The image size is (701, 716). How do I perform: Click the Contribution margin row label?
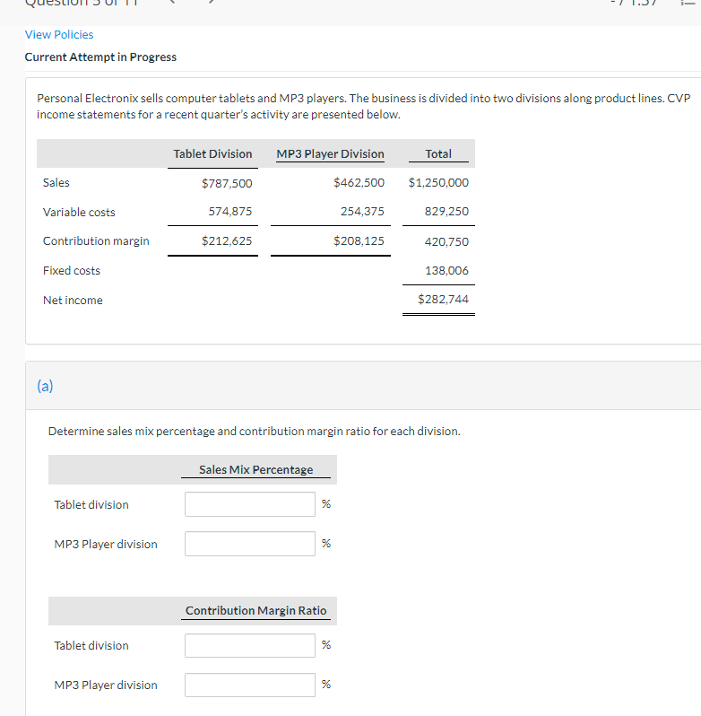[96, 241]
